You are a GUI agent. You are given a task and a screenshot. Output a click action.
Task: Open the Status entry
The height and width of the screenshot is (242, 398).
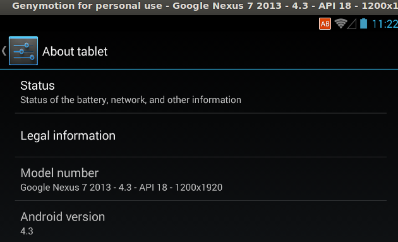pos(200,92)
